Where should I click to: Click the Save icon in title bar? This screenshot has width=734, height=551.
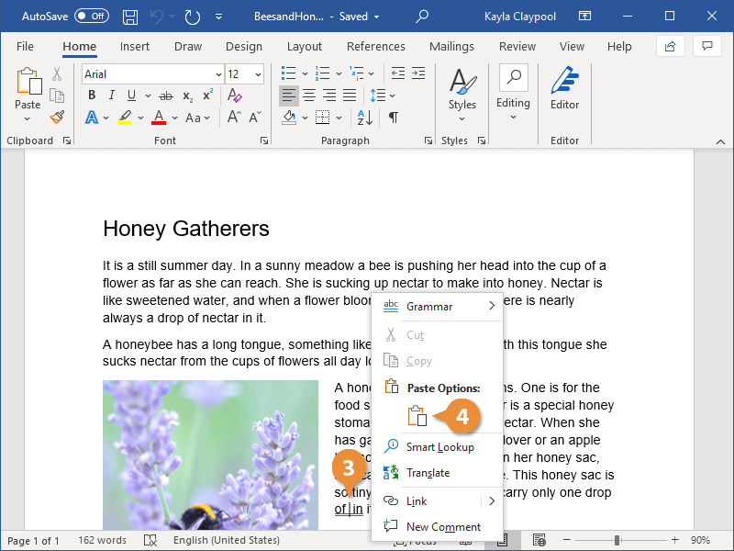tap(130, 17)
